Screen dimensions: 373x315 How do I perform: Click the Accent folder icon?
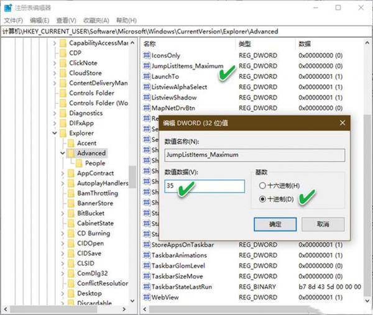pos(71,143)
